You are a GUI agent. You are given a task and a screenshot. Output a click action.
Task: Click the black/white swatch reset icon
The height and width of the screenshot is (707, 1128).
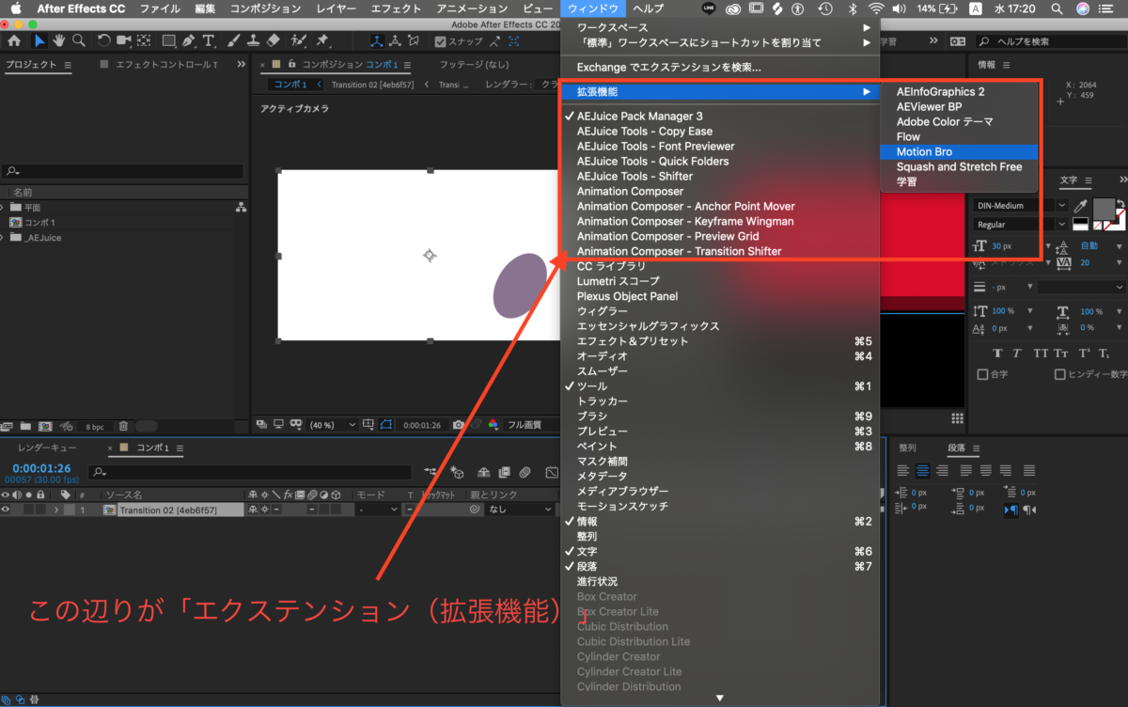tap(1081, 225)
